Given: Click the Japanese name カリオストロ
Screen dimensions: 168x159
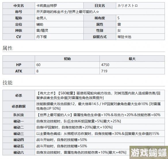Looking at the screenshot, I should click(x=128, y=5).
